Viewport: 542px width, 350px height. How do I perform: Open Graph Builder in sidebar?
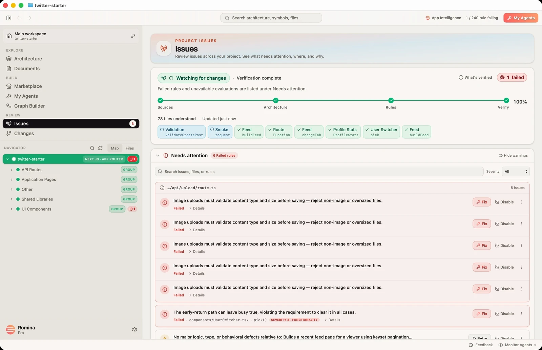point(29,106)
